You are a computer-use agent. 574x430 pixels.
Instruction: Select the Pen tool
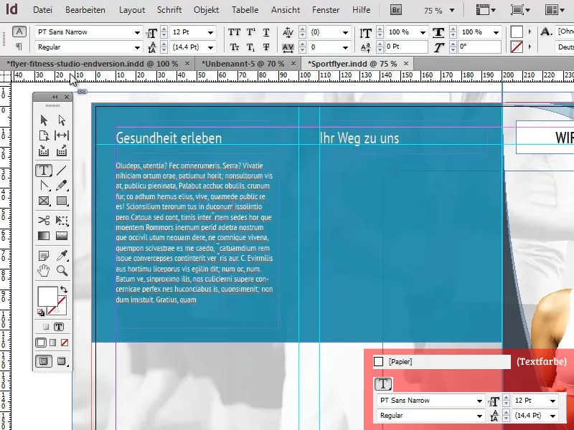pos(44,186)
